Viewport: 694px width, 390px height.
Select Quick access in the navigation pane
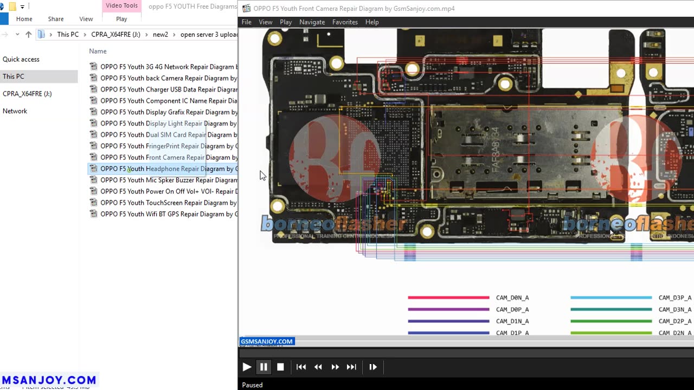[21, 60]
